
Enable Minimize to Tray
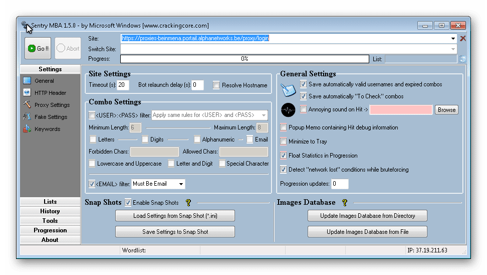283,141
